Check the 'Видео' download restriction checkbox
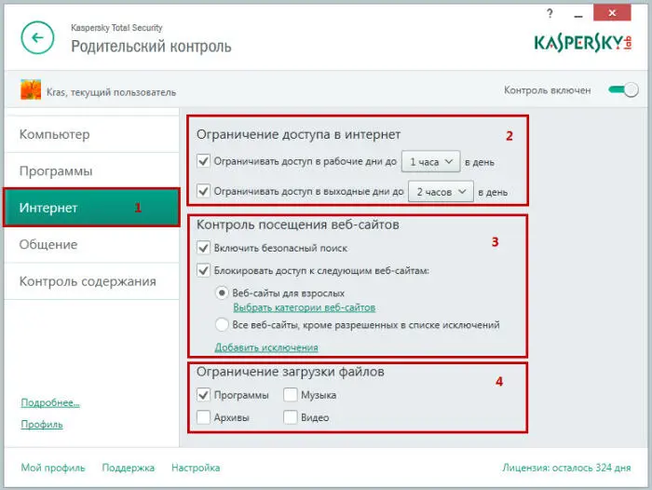 pos(291,416)
